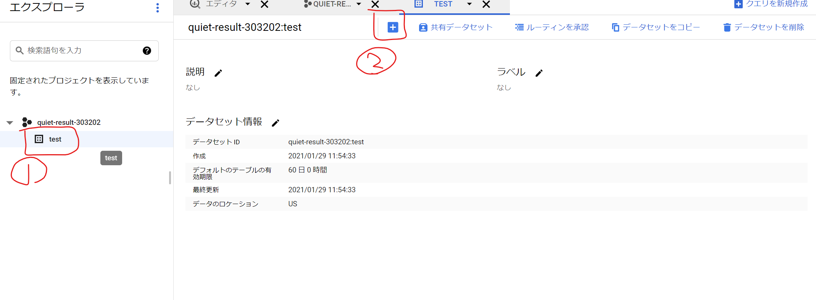Image resolution: width=816 pixels, height=300 pixels.
Task: Select the quiet-result-303202 project node
Action: [69, 122]
